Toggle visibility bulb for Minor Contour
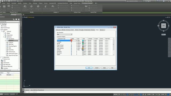 (71, 47)
